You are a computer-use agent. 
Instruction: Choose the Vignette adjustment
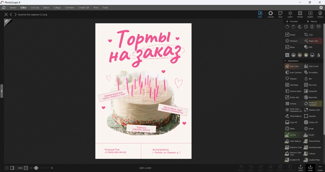coord(310,116)
